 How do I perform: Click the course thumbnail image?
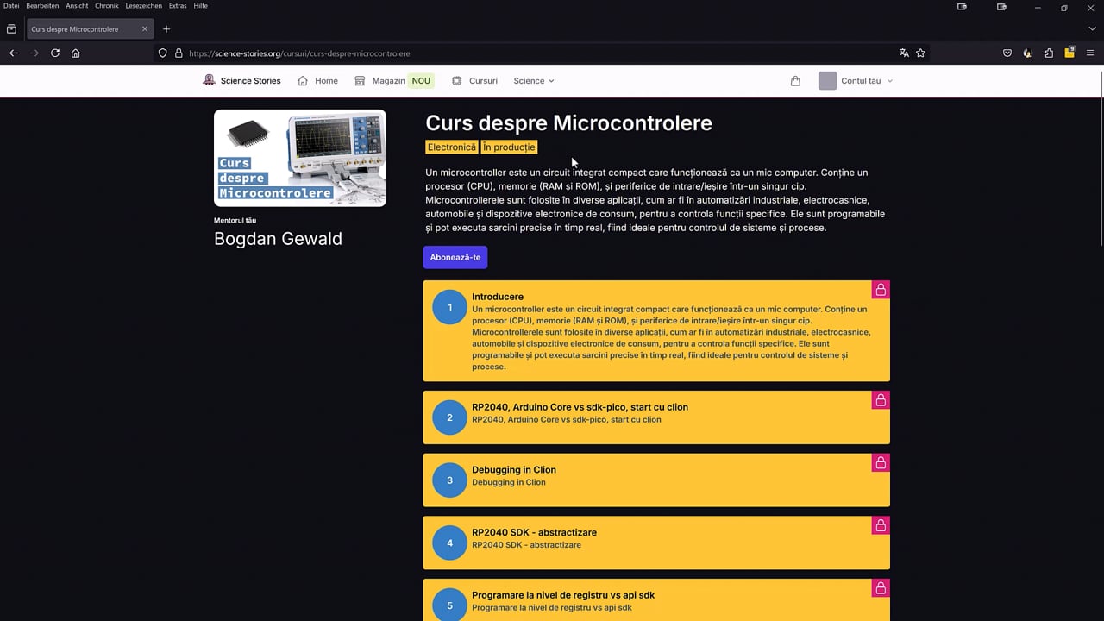(x=300, y=158)
